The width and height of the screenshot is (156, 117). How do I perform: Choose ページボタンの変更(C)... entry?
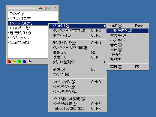click(x=78, y=99)
